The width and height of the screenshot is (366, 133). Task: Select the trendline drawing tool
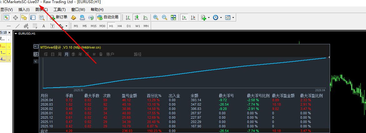click(x=17, y=26)
